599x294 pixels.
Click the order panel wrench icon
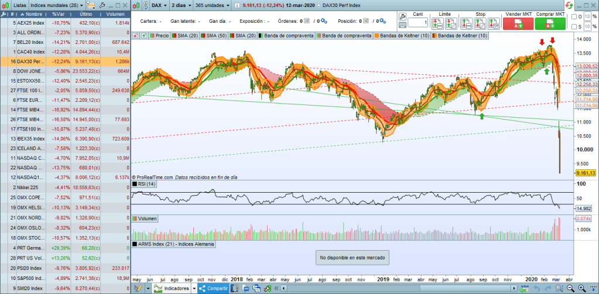coord(403,16)
